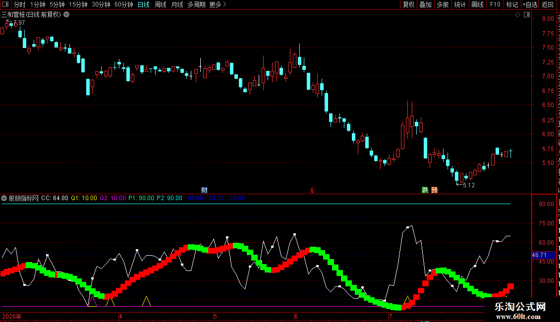Click the 复权 adjustment button
The width and height of the screenshot is (560, 322).
(x=408, y=4)
